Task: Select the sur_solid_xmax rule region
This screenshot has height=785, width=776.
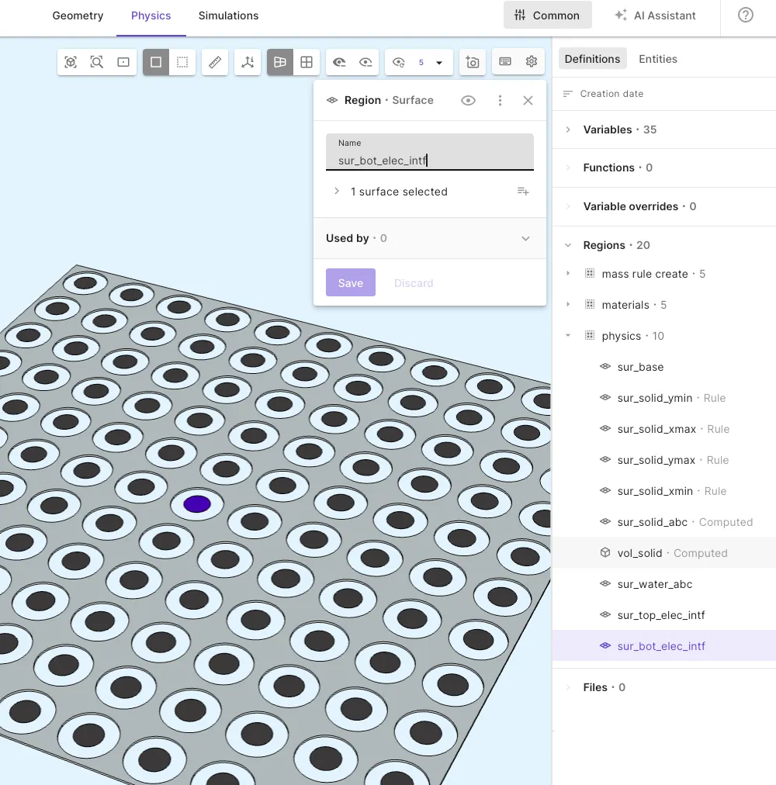Action: pos(664,429)
